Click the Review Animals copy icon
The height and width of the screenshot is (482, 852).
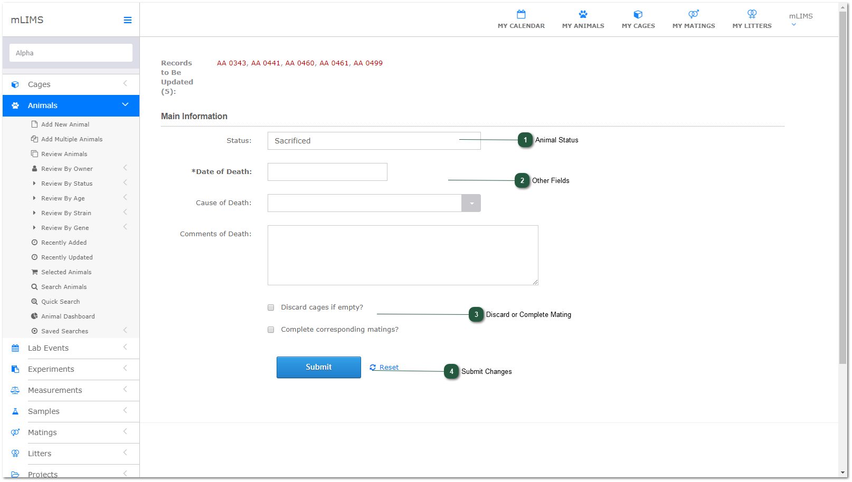[x=34, y=154]
